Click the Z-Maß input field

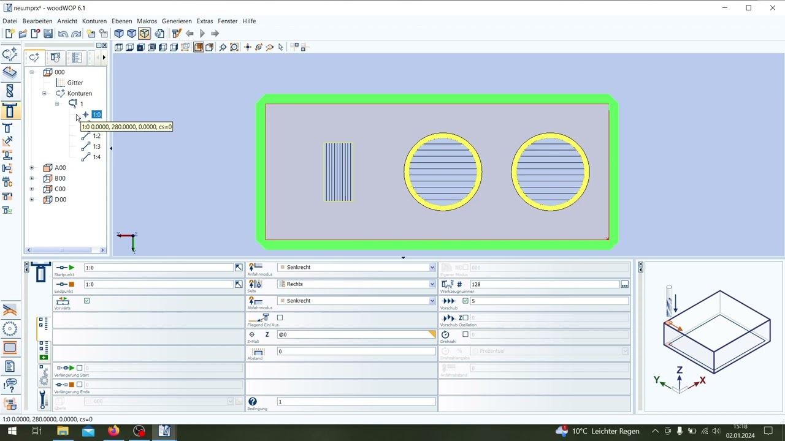[356, 334]
